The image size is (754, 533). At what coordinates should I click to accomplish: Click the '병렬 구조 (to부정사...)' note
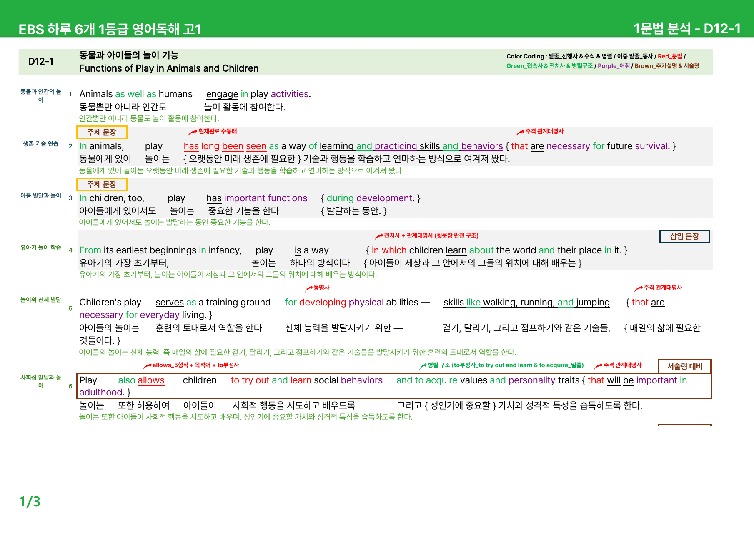(506, 365)
